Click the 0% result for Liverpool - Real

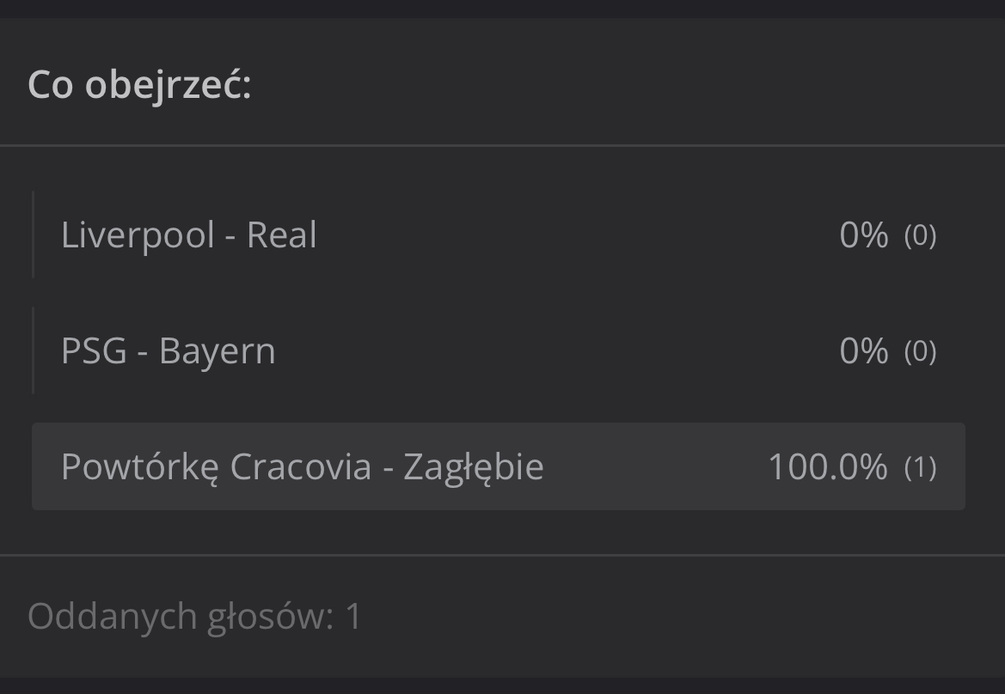(x=863, y=235)
